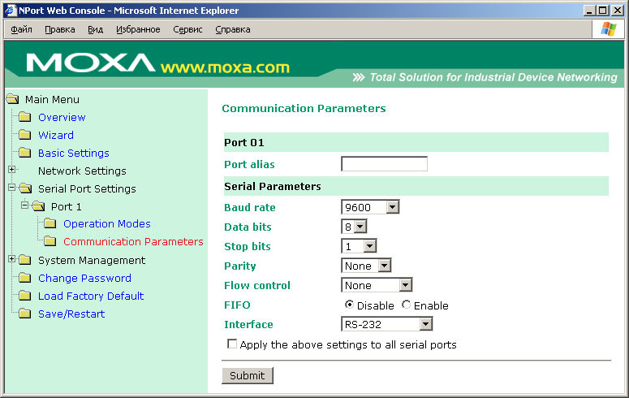The width and height of the screenshot is (629, 398).
Task: Open the Файл menu
Action: coord(22,29)
